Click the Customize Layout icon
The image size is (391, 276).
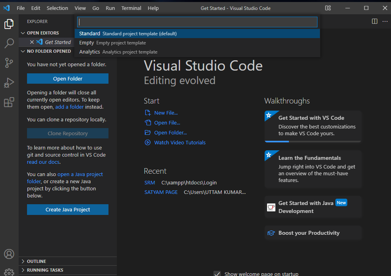[x=328, y=8]
